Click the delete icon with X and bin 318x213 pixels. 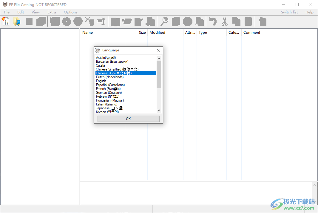click(x=89, y=22)
